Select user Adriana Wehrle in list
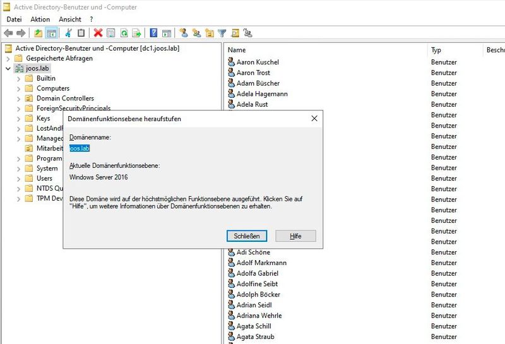The image size is (505, 344). 259,316
